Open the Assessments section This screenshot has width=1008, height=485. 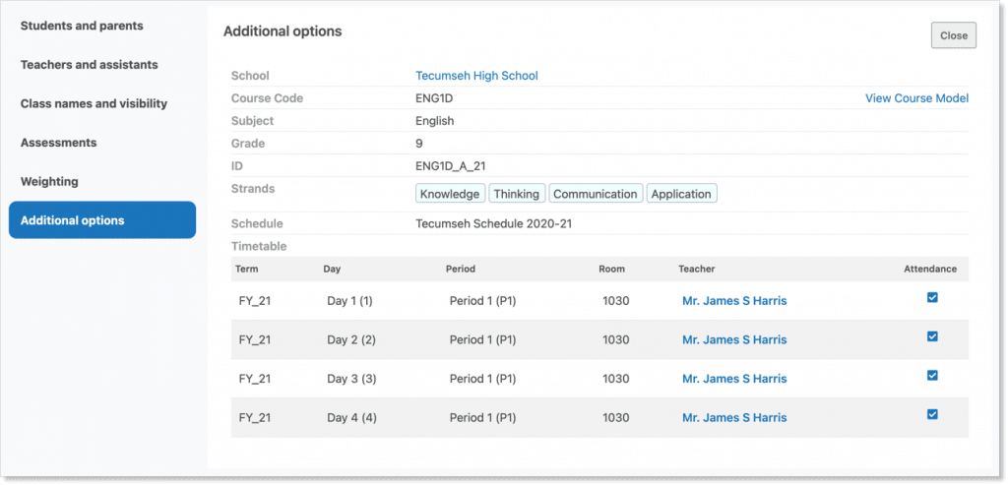point(58,143)
